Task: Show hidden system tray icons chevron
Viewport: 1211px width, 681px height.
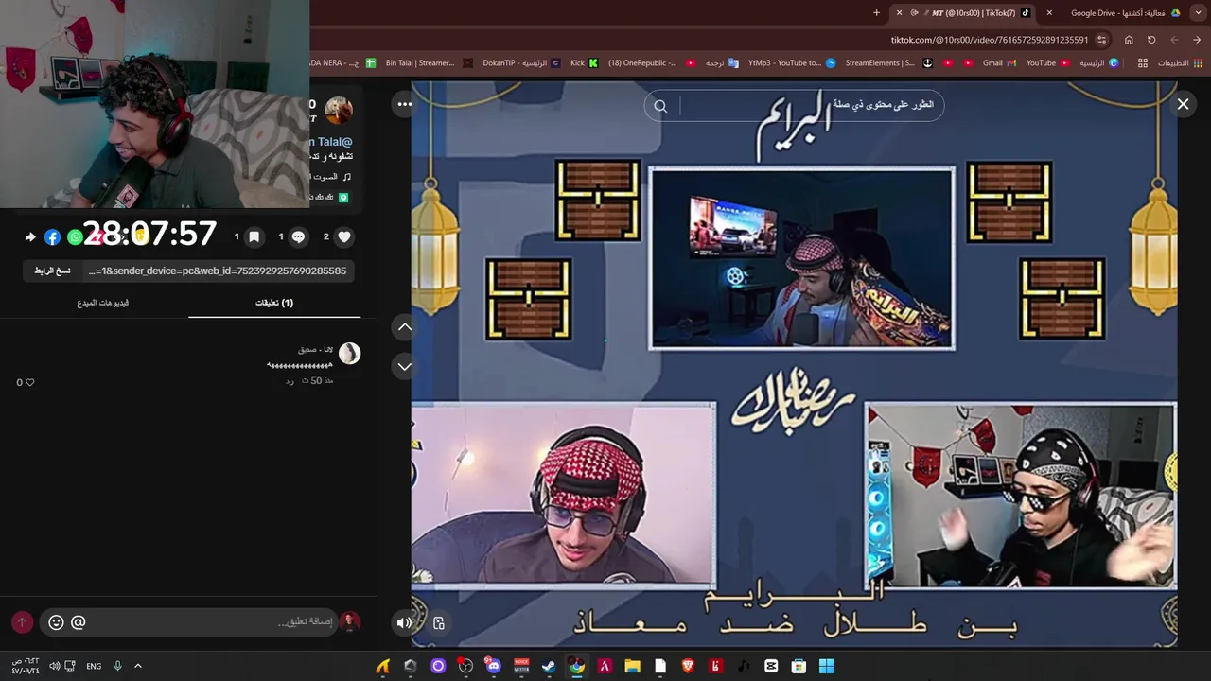Action: (137, 666)
